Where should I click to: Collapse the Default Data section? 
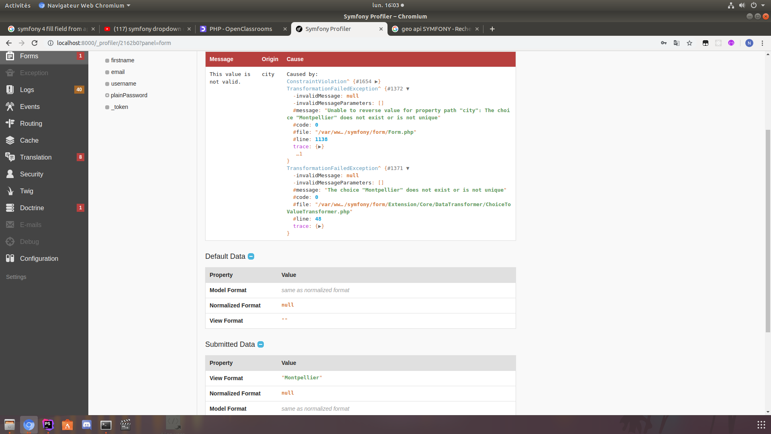(x=251, y=256)
